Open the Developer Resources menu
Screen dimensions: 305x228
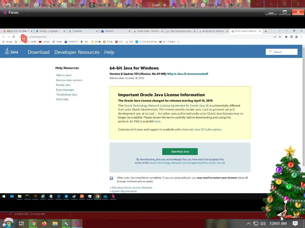point(77,52)
